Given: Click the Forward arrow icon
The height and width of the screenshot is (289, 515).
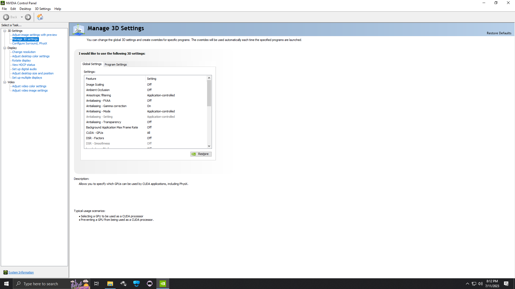Looking at the screenshot, I should [x=28, y=17].
